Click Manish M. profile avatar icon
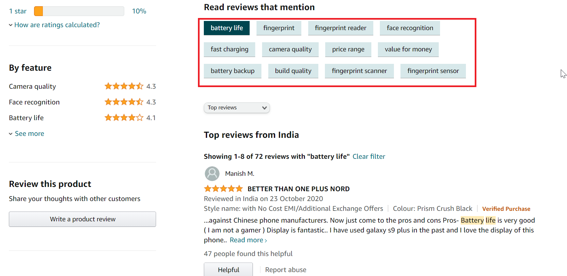Image resolution: width=567 pixels, height=276 pixels. coord(212,174)
